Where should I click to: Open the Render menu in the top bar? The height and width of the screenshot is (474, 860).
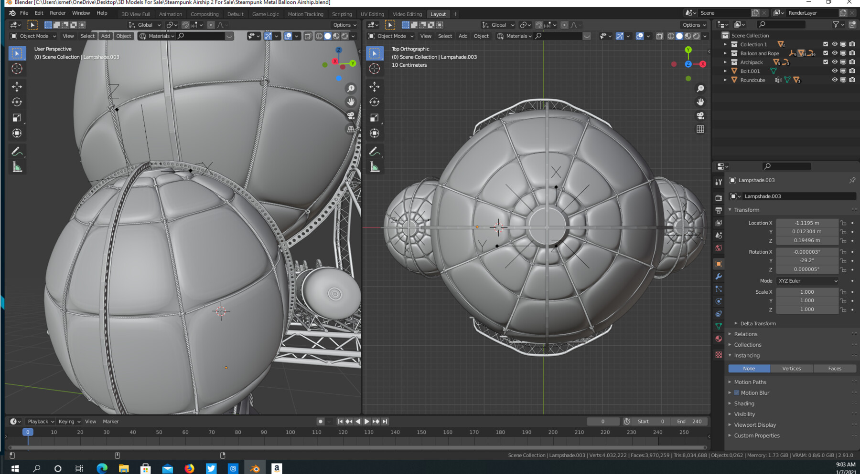coord(58,13)
